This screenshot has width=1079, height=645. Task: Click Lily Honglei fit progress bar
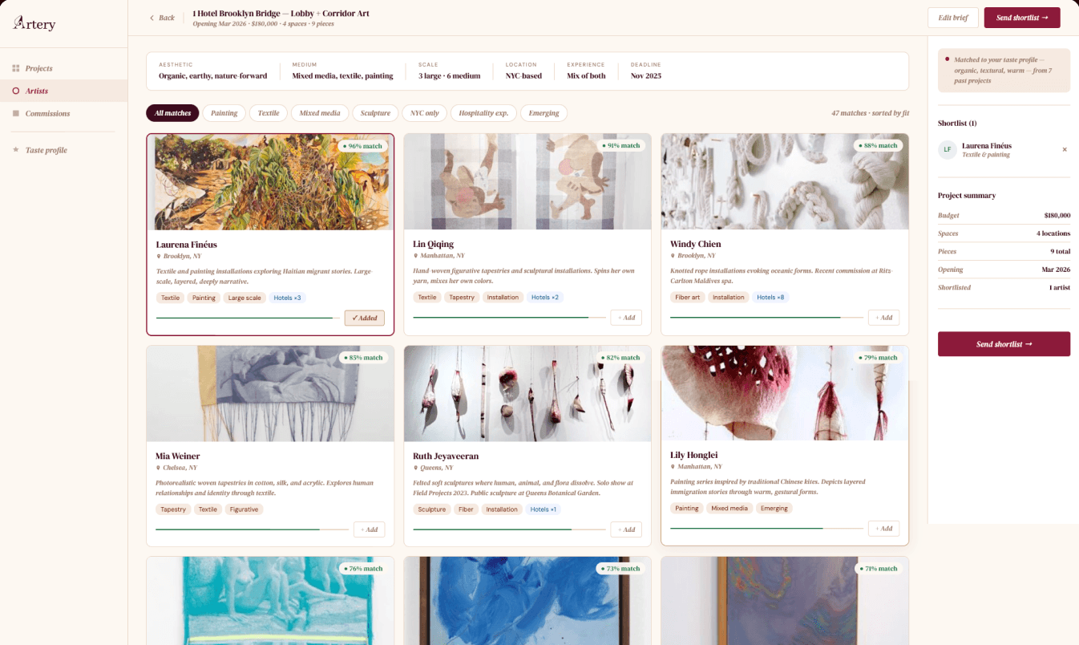point(766,529)
